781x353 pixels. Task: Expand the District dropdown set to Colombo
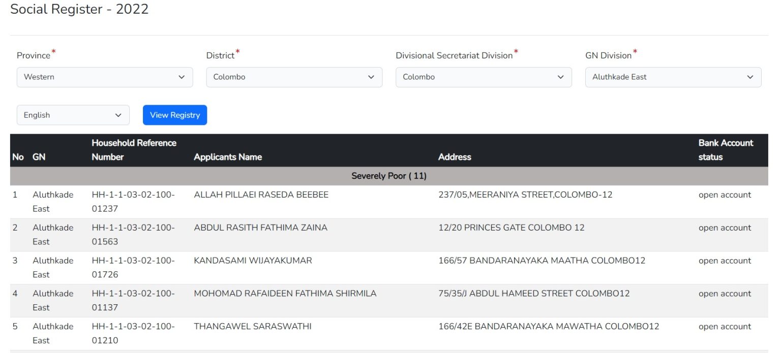click(294, 77)
